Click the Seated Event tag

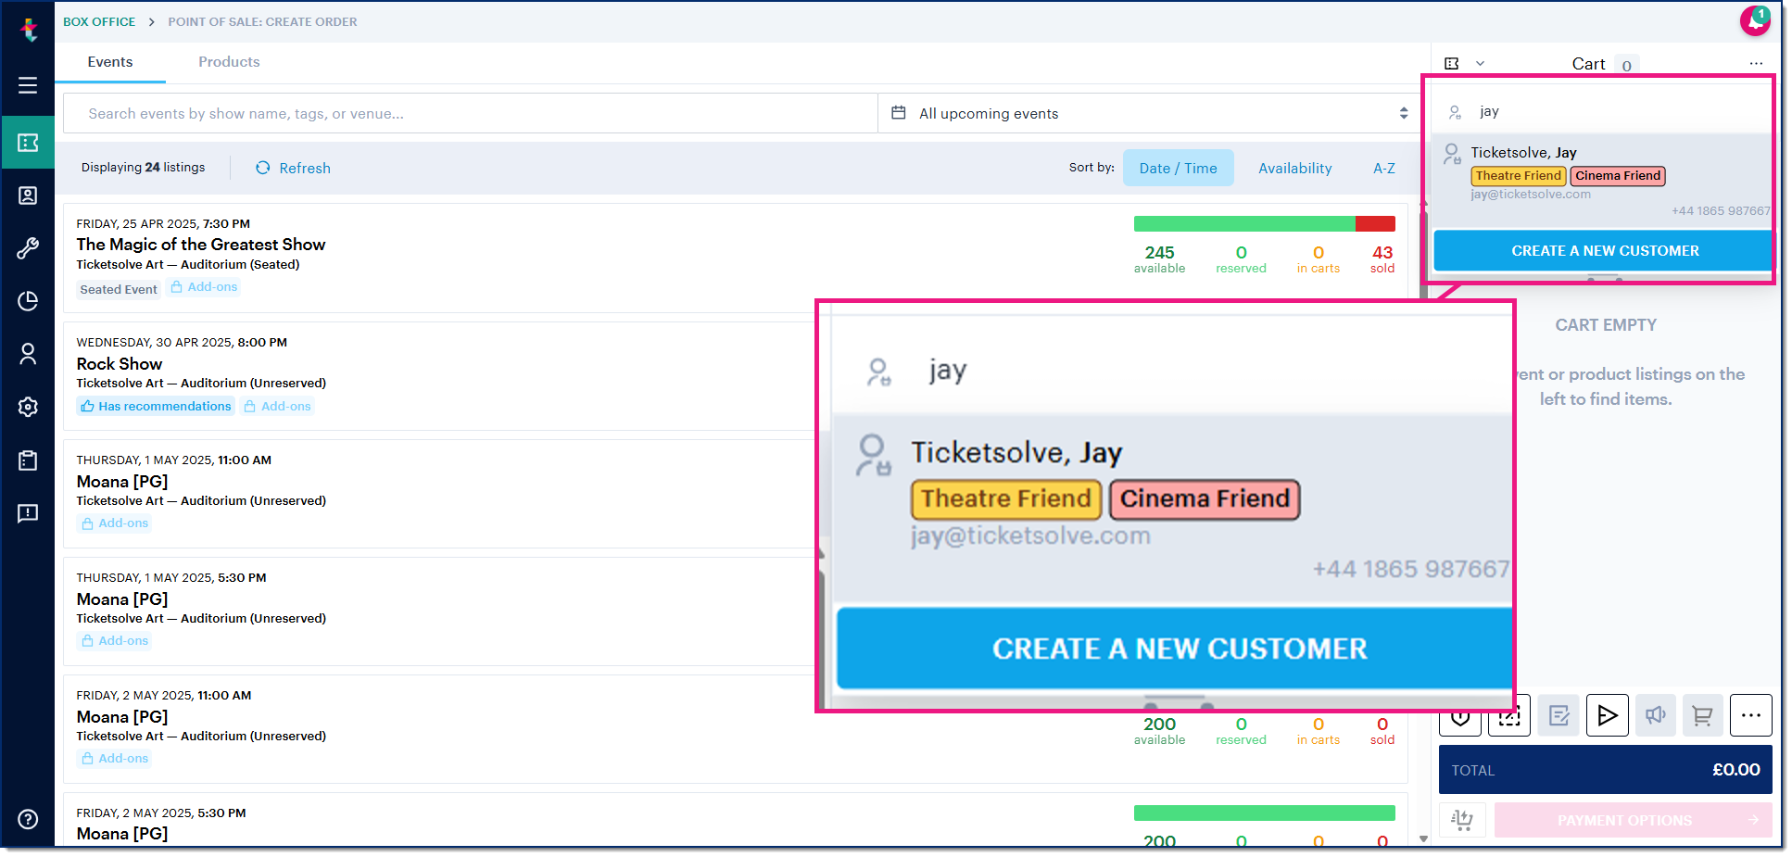119,289
